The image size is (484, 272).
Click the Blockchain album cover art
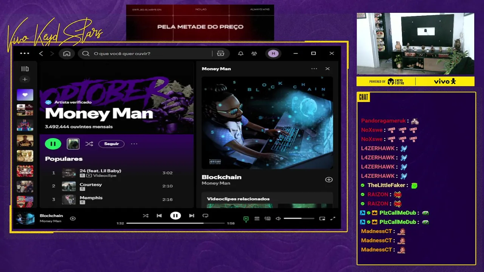point(267,122)
